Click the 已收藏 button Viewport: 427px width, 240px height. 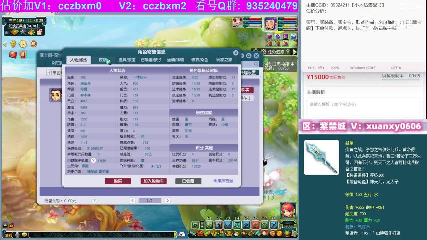point(188,181)
